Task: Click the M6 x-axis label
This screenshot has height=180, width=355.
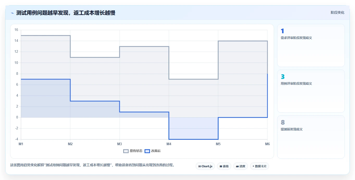Action: click(267, 144)
